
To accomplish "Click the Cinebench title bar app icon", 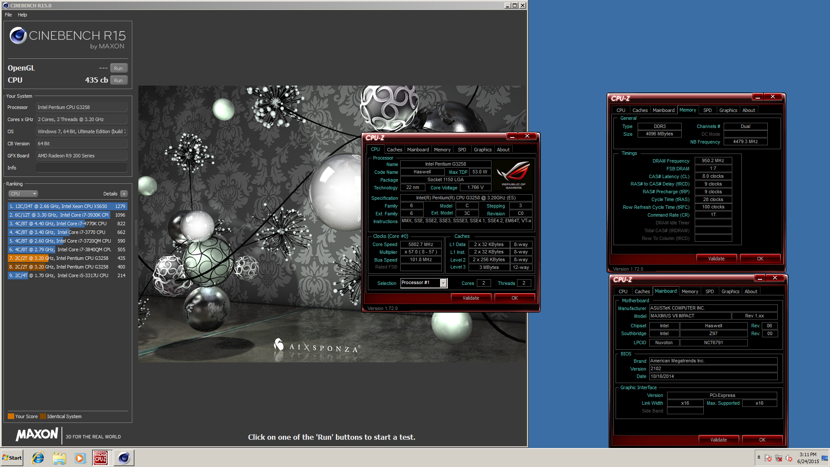I will (x=6, y=6).
